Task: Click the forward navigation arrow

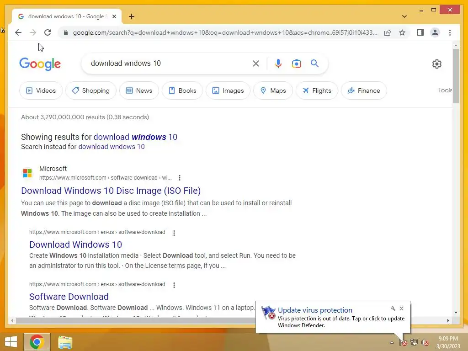Action: tap(33, 32)
